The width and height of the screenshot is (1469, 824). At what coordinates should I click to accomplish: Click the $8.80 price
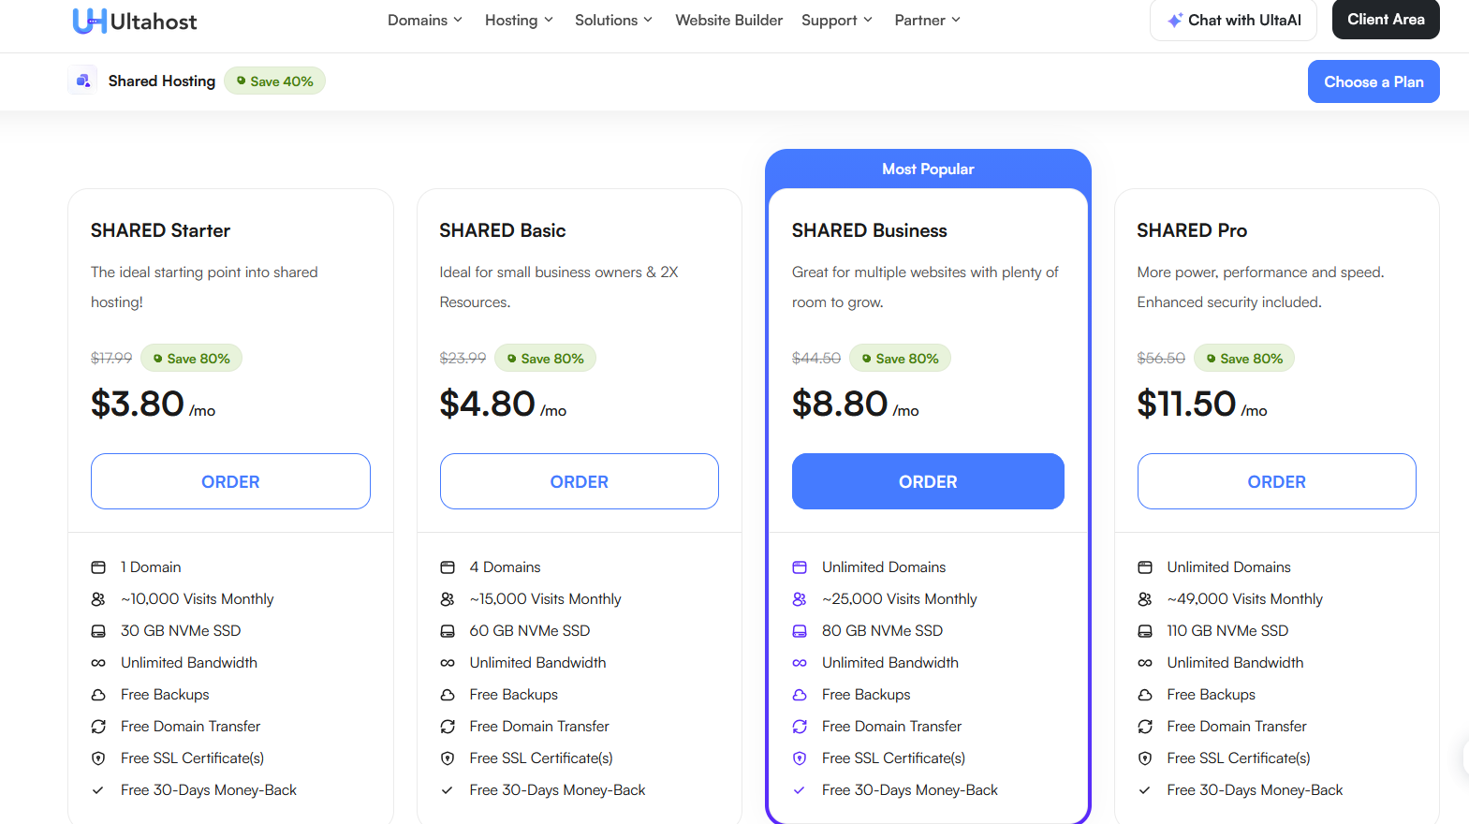click(840, 404)
